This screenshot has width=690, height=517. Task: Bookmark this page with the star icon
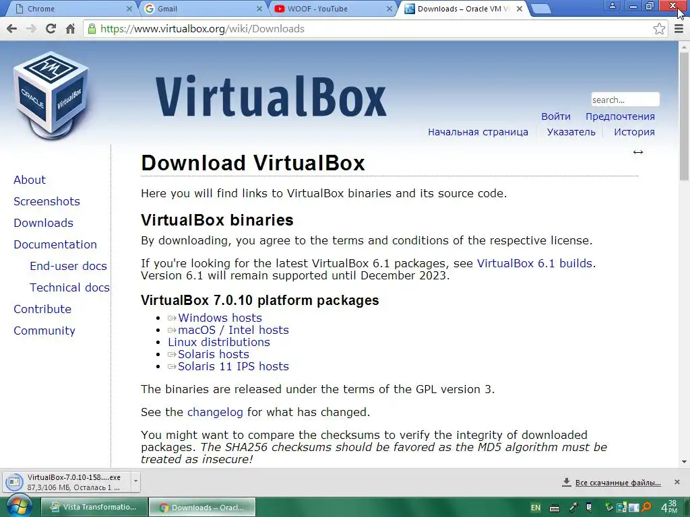tap(659, 28)
